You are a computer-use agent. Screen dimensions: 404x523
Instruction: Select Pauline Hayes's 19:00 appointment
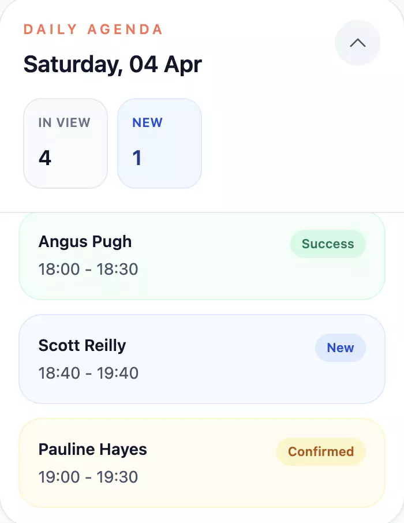coord(201,462)
